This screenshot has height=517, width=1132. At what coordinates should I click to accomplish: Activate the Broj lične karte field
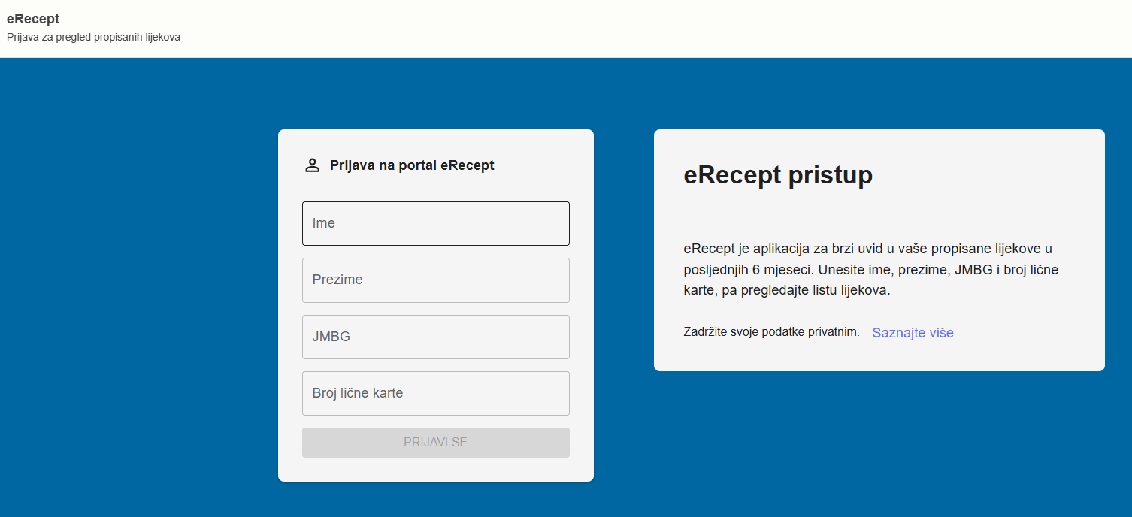(x=435, y=393)
